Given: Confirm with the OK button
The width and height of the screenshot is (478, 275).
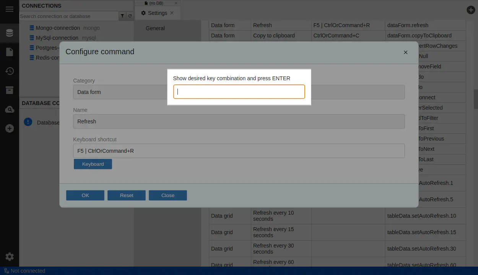Looking at the screenshot, I should (85, 195).
